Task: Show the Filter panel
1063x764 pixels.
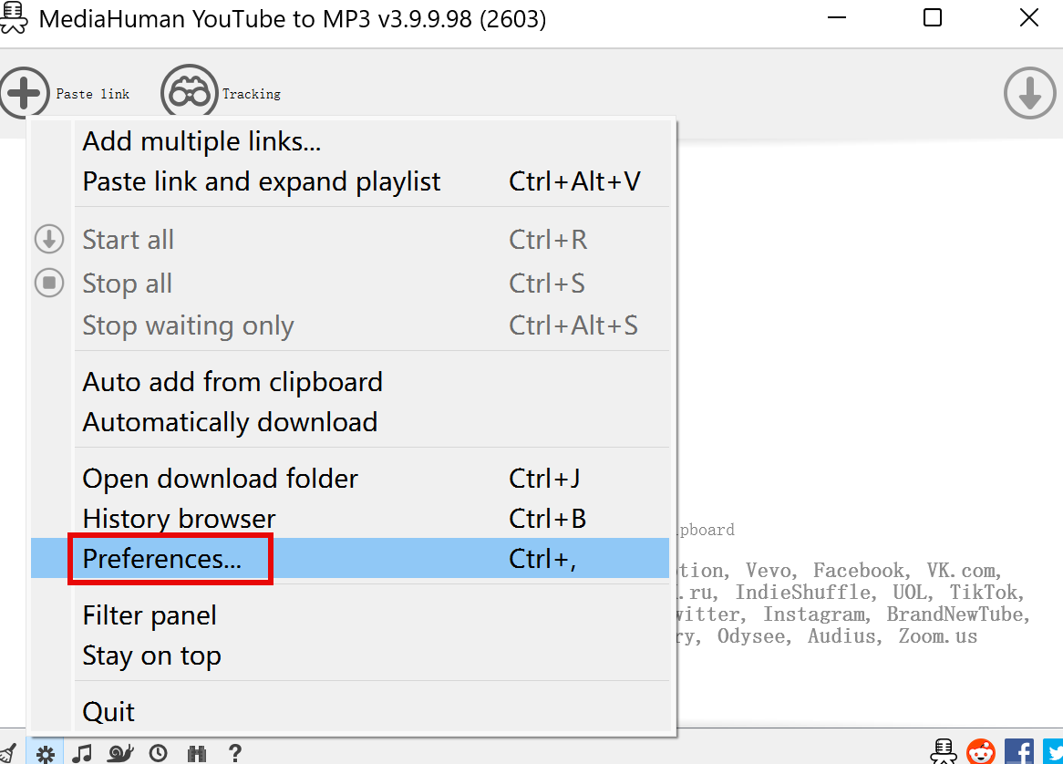Action: [150, 615]
